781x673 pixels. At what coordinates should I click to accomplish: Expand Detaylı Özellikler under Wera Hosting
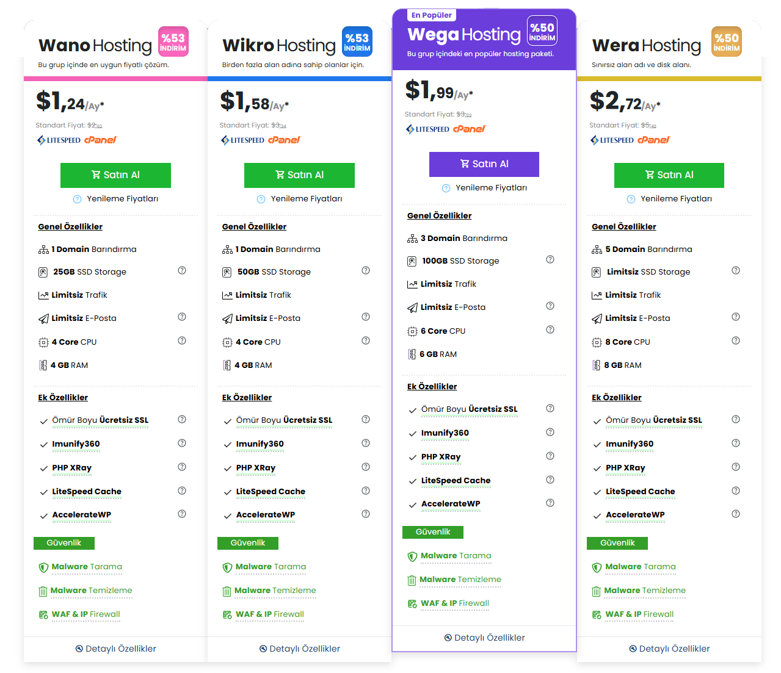pos(669,649)
